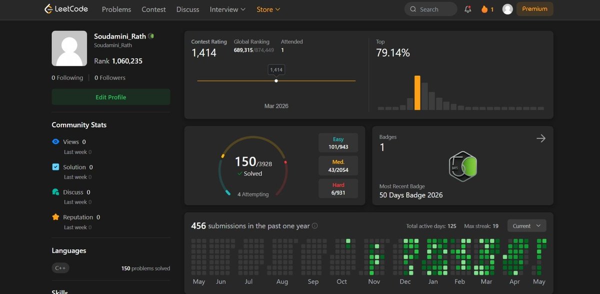Click the 50 Days Badge 2026 label
The width and height of the screenshot is (600, 294).
(x=411, y=195)
